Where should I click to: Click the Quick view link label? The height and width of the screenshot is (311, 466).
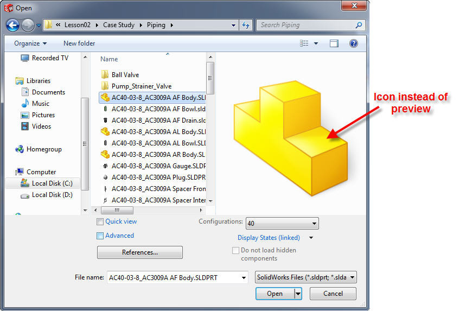pos(121,221)
